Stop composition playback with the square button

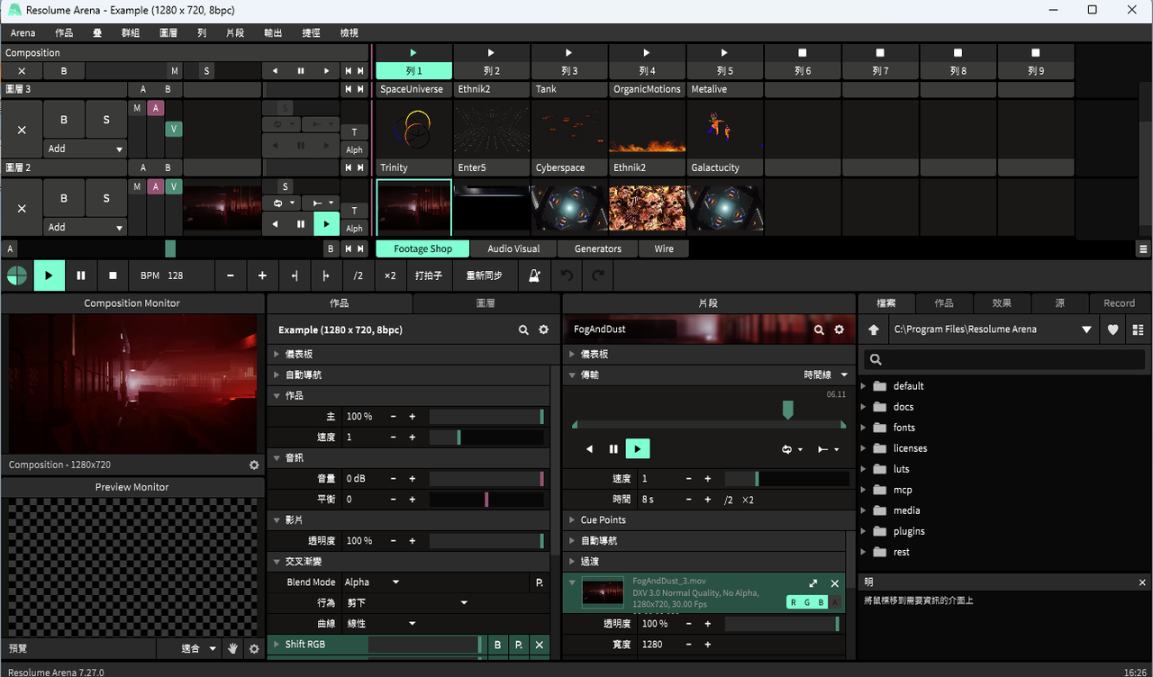click(113, 275)
